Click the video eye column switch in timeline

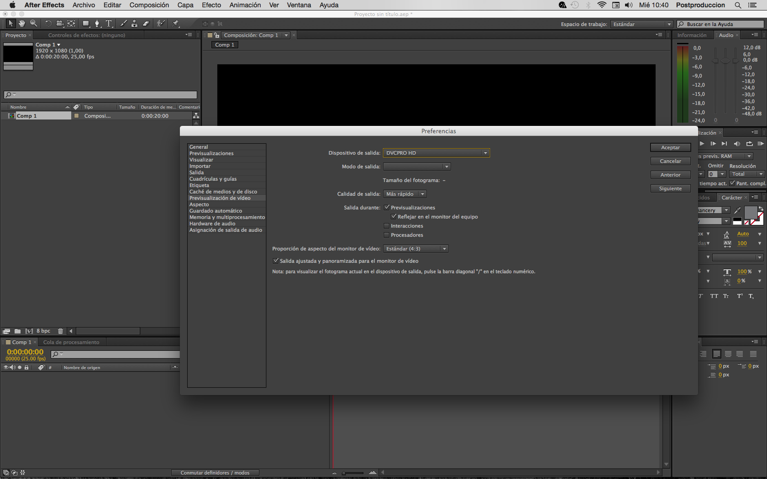(6, 367)
